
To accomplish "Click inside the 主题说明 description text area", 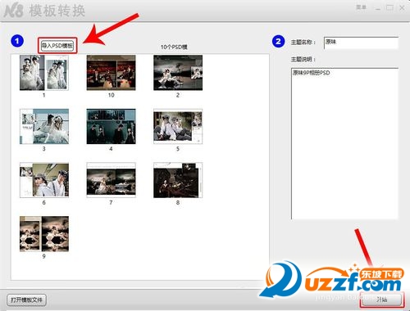I will [x=344, y=143].
